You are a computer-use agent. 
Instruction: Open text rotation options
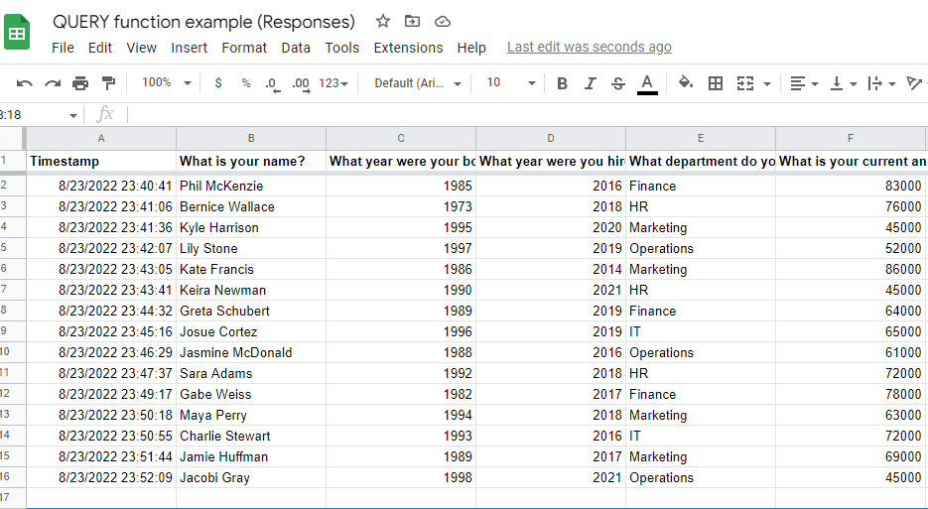pos(917,83)
